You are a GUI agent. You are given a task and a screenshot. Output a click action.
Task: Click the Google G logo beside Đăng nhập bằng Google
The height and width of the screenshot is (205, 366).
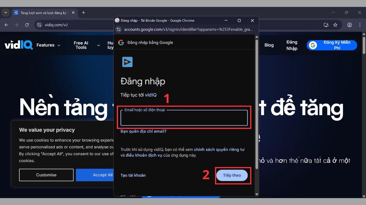coord(121,43)
